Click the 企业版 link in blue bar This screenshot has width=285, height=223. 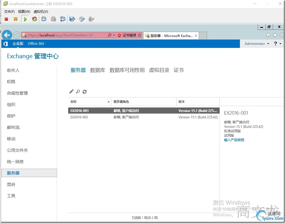18,44
